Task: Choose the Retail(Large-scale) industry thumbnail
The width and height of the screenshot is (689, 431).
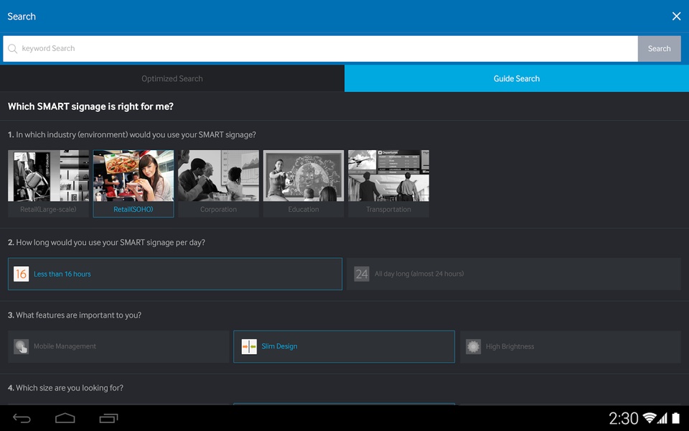Action: (48, 183)
